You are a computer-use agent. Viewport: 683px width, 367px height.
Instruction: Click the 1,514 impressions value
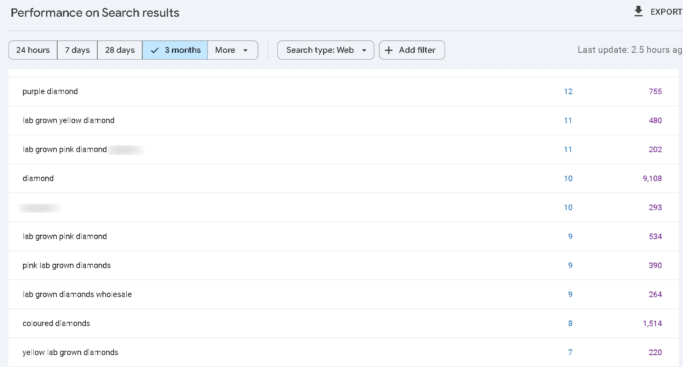click(x=652, y=323)
